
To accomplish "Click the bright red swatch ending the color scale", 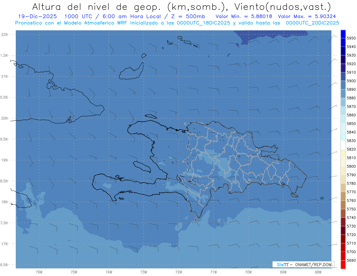I will point(343,264).
